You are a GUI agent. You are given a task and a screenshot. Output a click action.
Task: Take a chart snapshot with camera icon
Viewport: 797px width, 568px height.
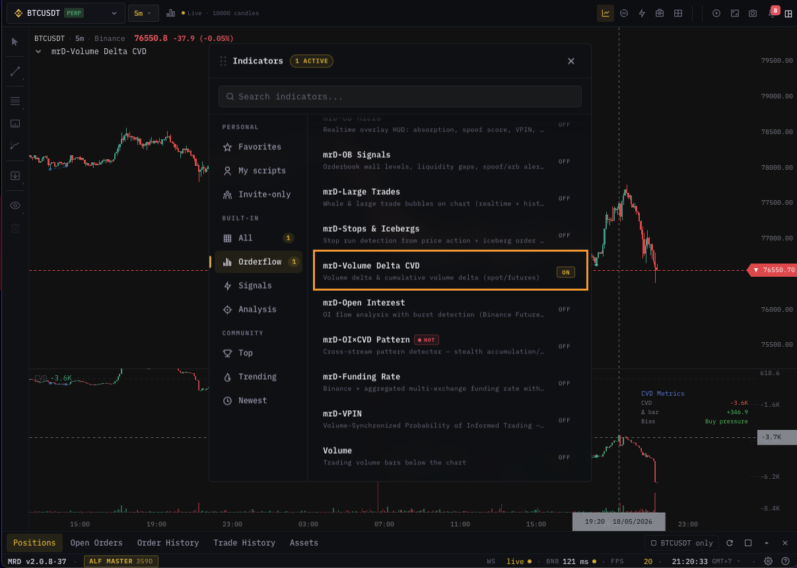[753, 13]
